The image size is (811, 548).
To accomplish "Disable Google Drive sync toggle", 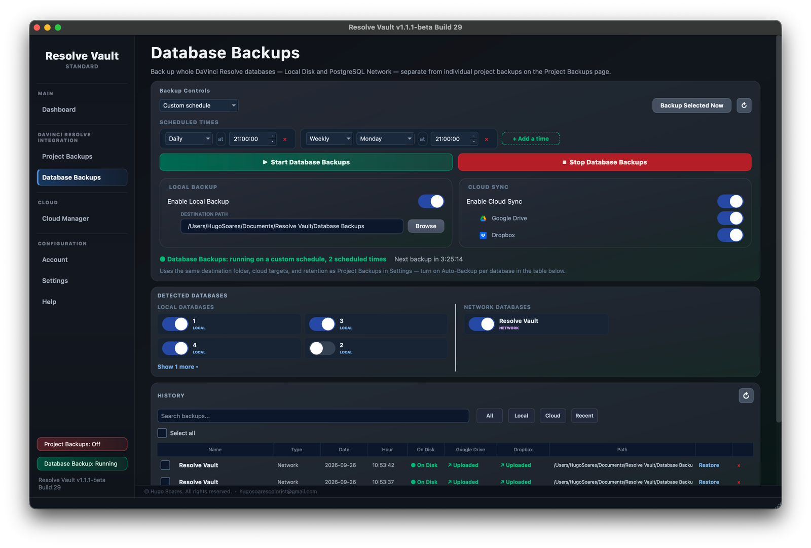I will [x=730, y=218].
